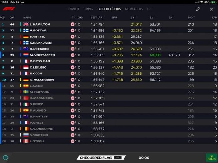This screenshot has width=218, height=163.
Task: Toggle DRS indicator for Verstappen
Action: point(79,55)
